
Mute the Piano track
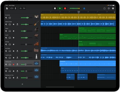click(x=6, y=31)
